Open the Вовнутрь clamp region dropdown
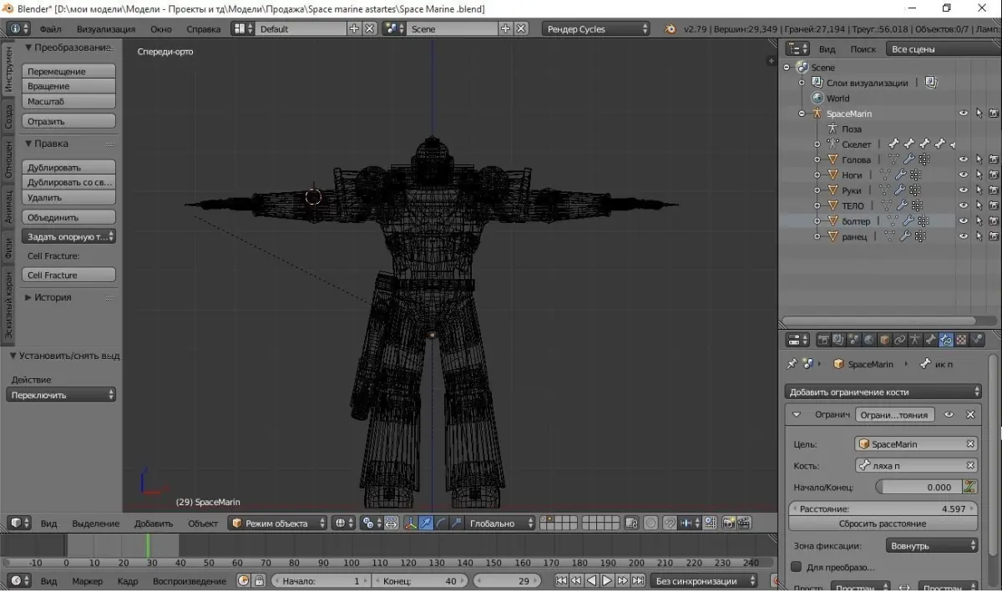This screenshot has width=1002, height=592. point(932,545)
